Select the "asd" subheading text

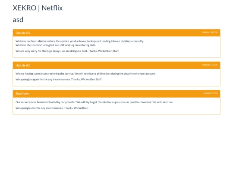(x=18, y=20)
